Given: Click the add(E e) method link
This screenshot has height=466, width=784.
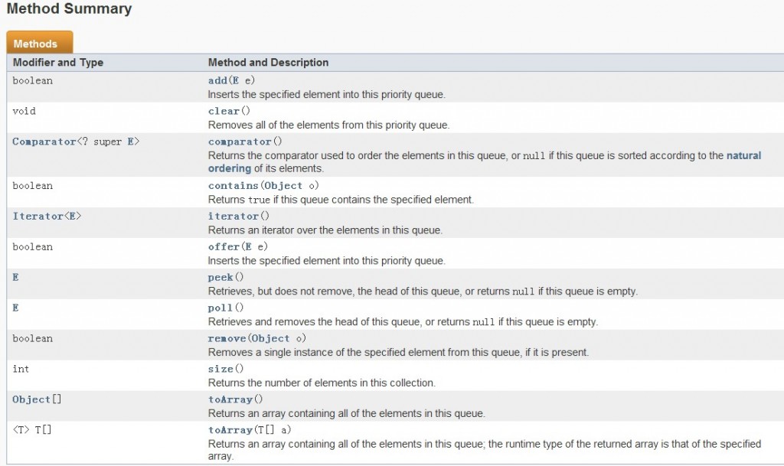Looking at the screenshot, I should coord(218,80).
